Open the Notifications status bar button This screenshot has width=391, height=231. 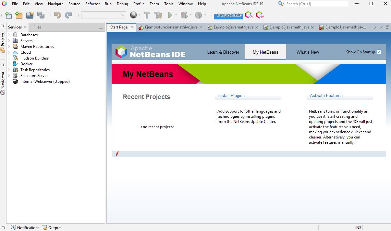(x=25, y=227)
